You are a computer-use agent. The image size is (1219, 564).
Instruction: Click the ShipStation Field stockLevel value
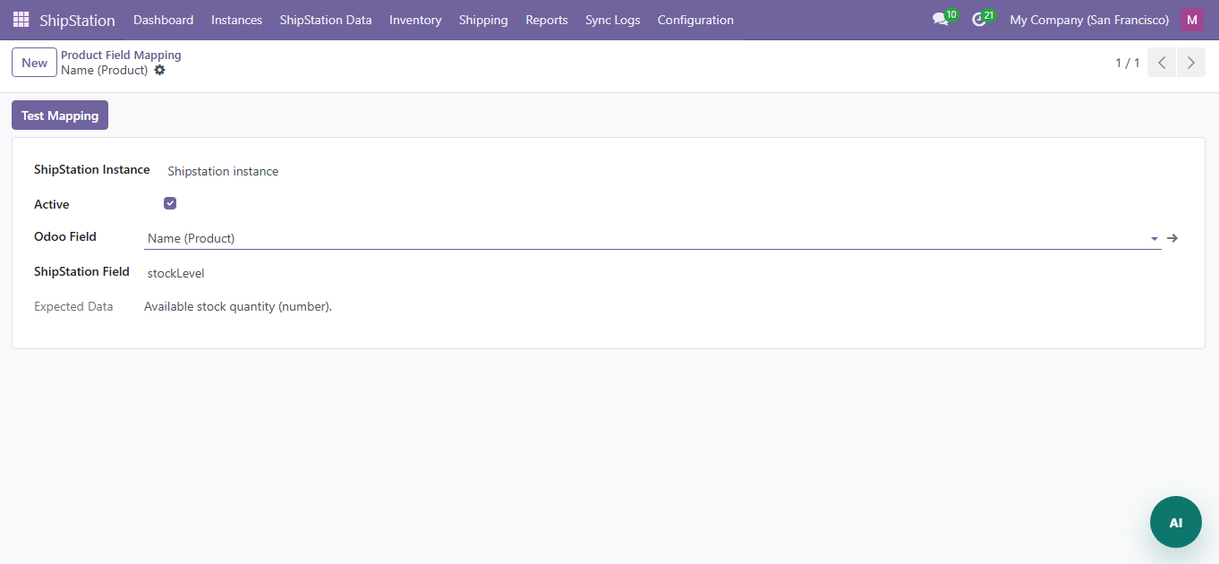click(176, 273)
